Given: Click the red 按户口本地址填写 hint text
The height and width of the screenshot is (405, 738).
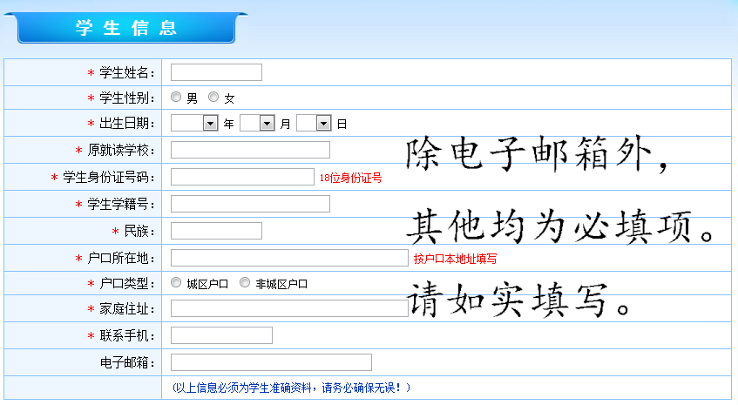Looking at the screenshot, I should pos(455,259).
